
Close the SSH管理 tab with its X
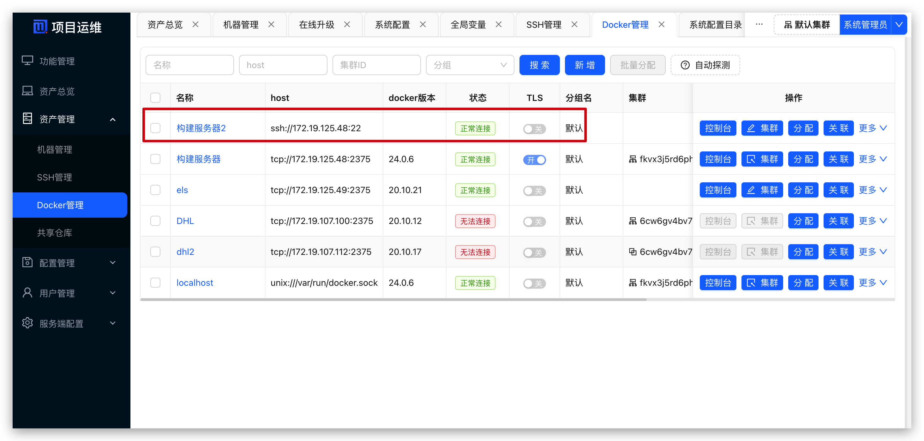[x=574, y=24]
